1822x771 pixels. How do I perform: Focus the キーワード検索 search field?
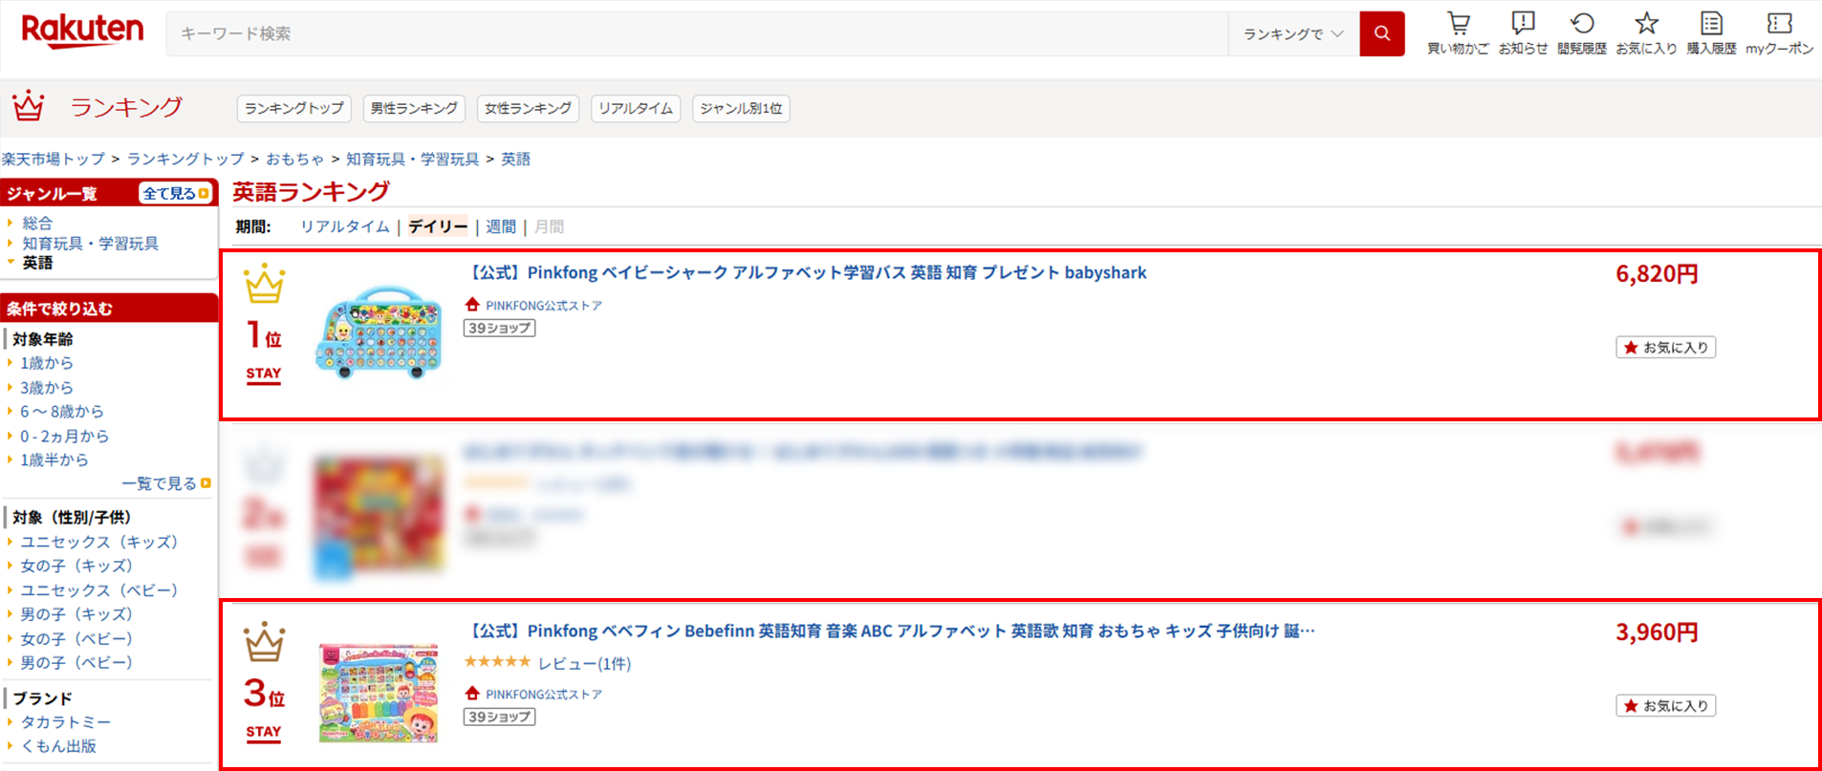click(x=697, y=33)
